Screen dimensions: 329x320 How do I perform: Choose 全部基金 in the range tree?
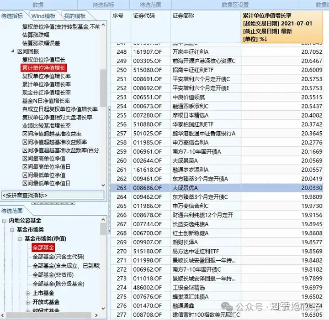tap(43, 248)
